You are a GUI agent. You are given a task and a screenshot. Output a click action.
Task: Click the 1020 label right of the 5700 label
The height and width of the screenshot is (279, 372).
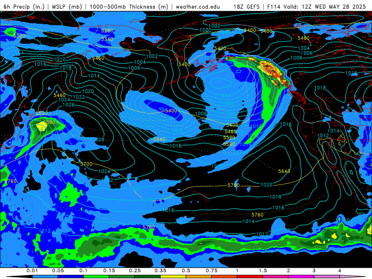266,185
